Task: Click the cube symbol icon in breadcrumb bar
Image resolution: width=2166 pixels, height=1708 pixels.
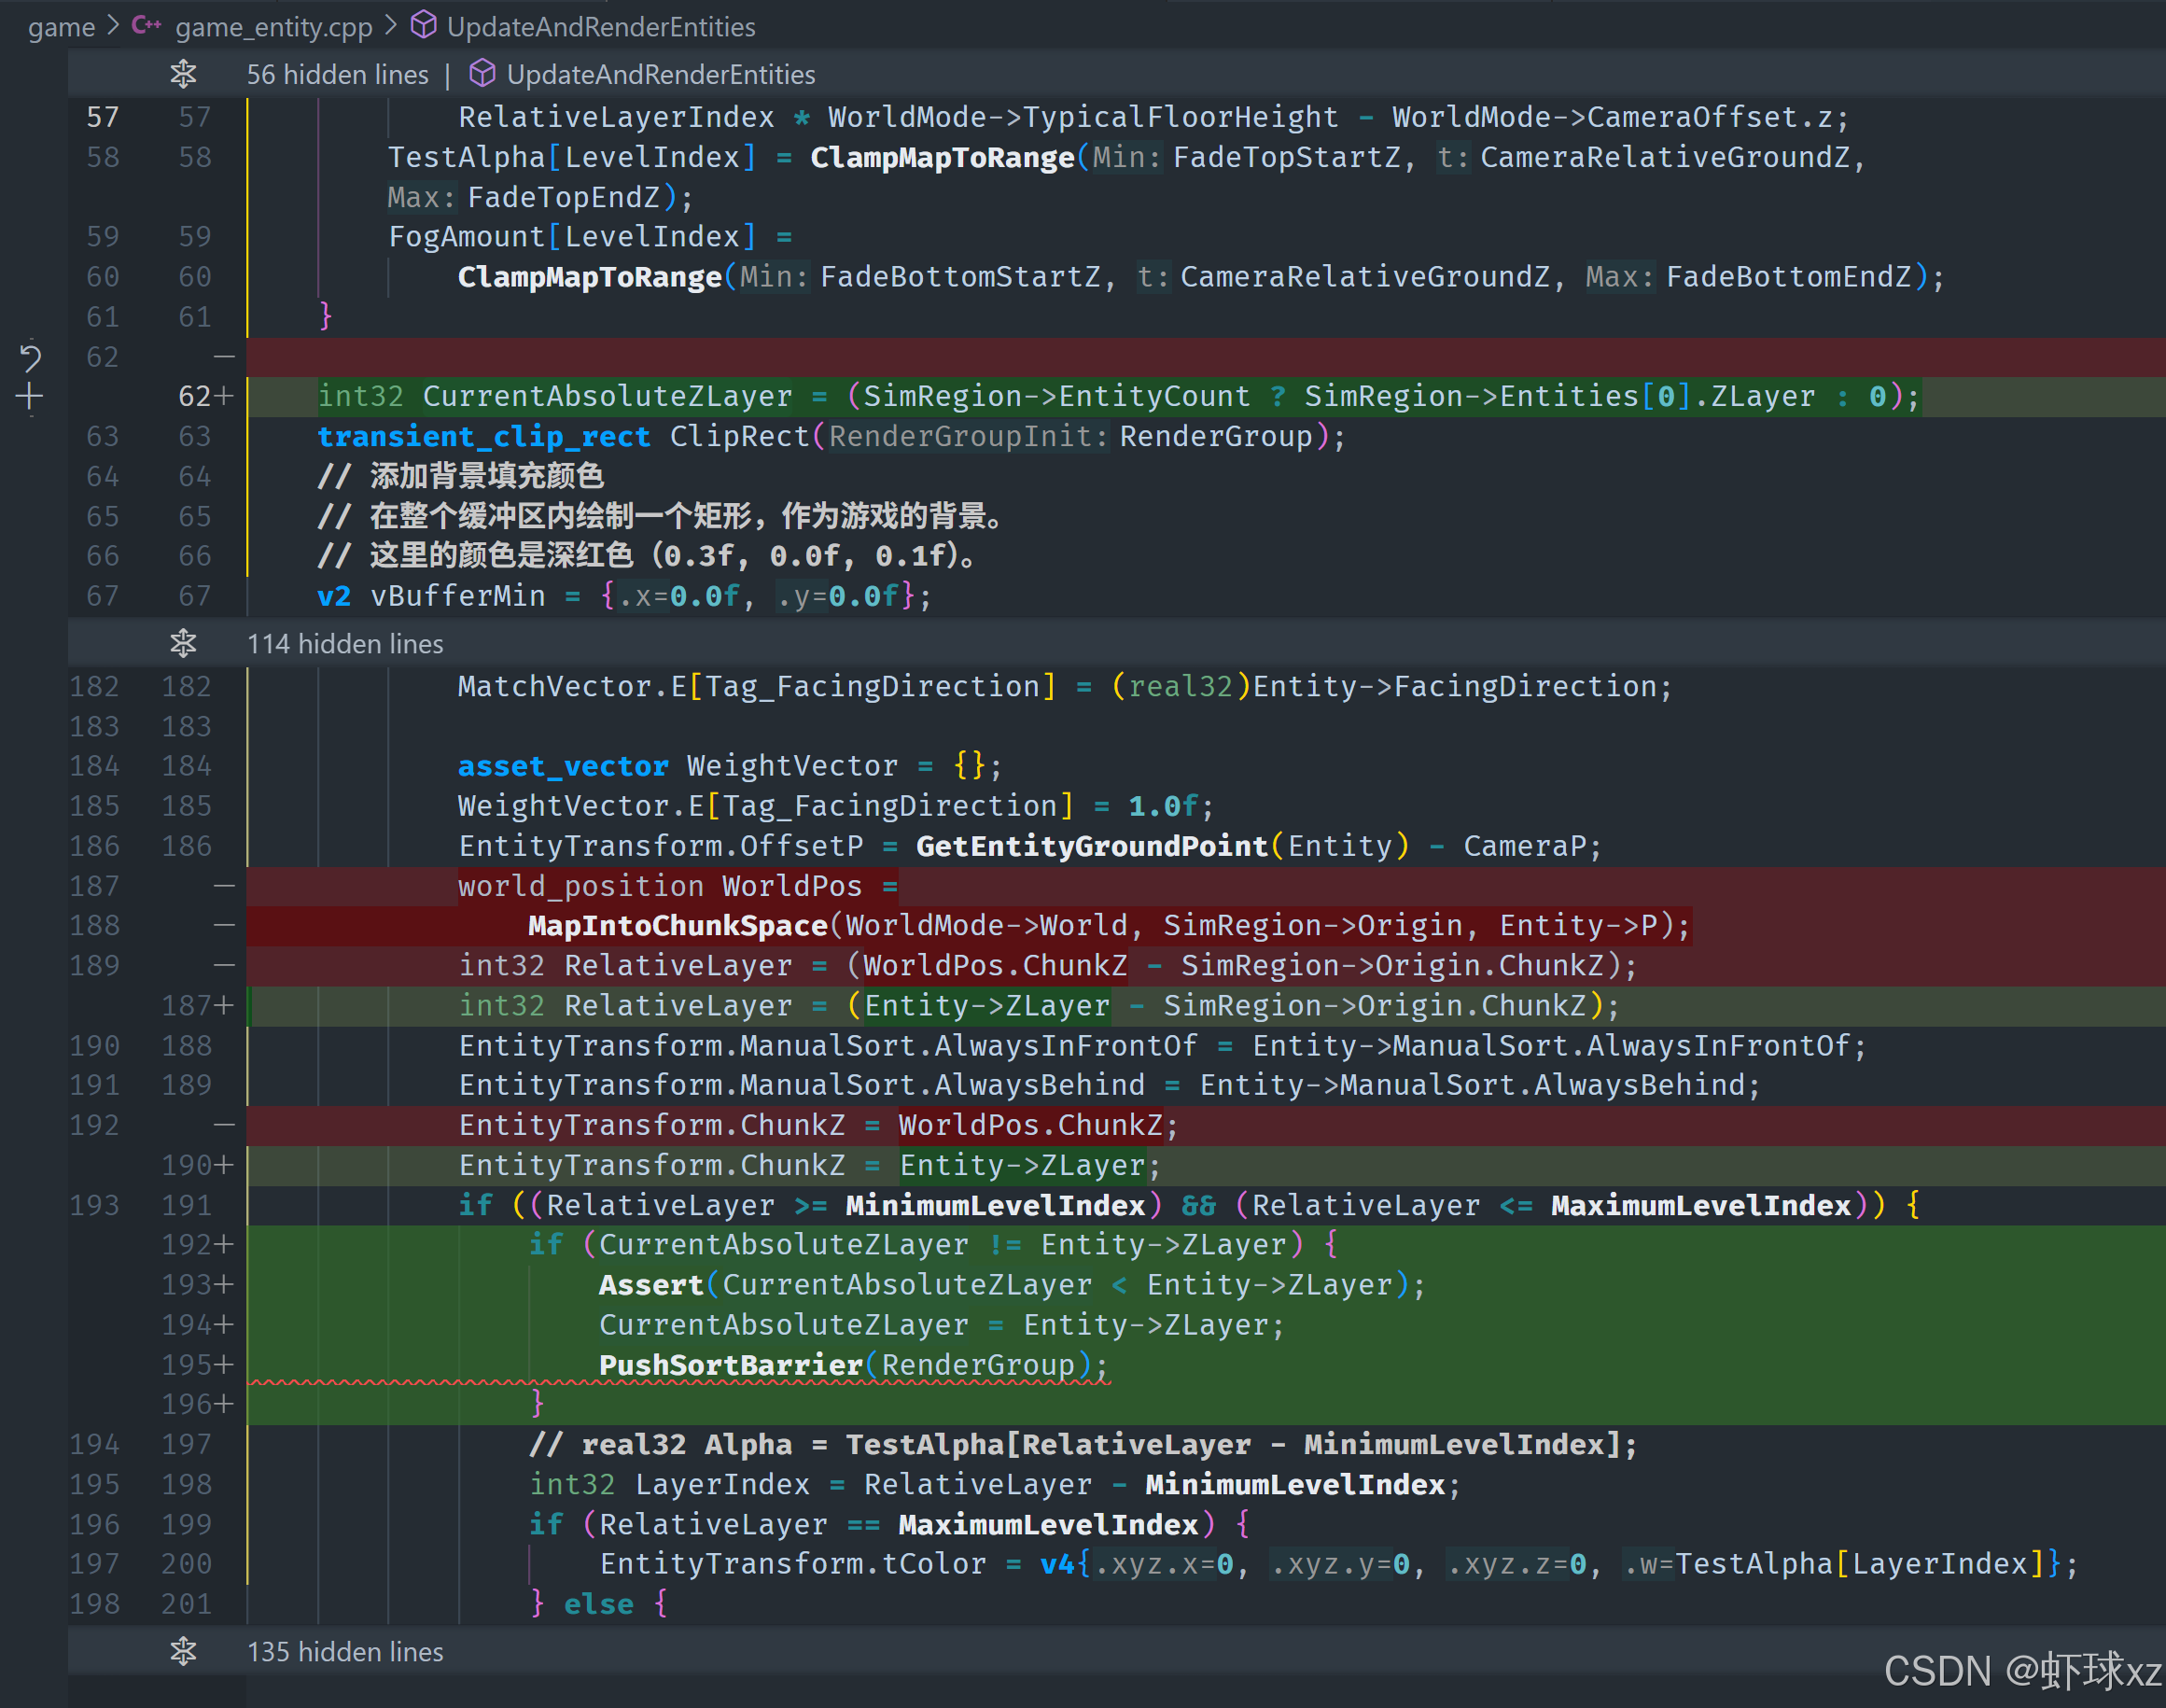Action: click(424, 26)
